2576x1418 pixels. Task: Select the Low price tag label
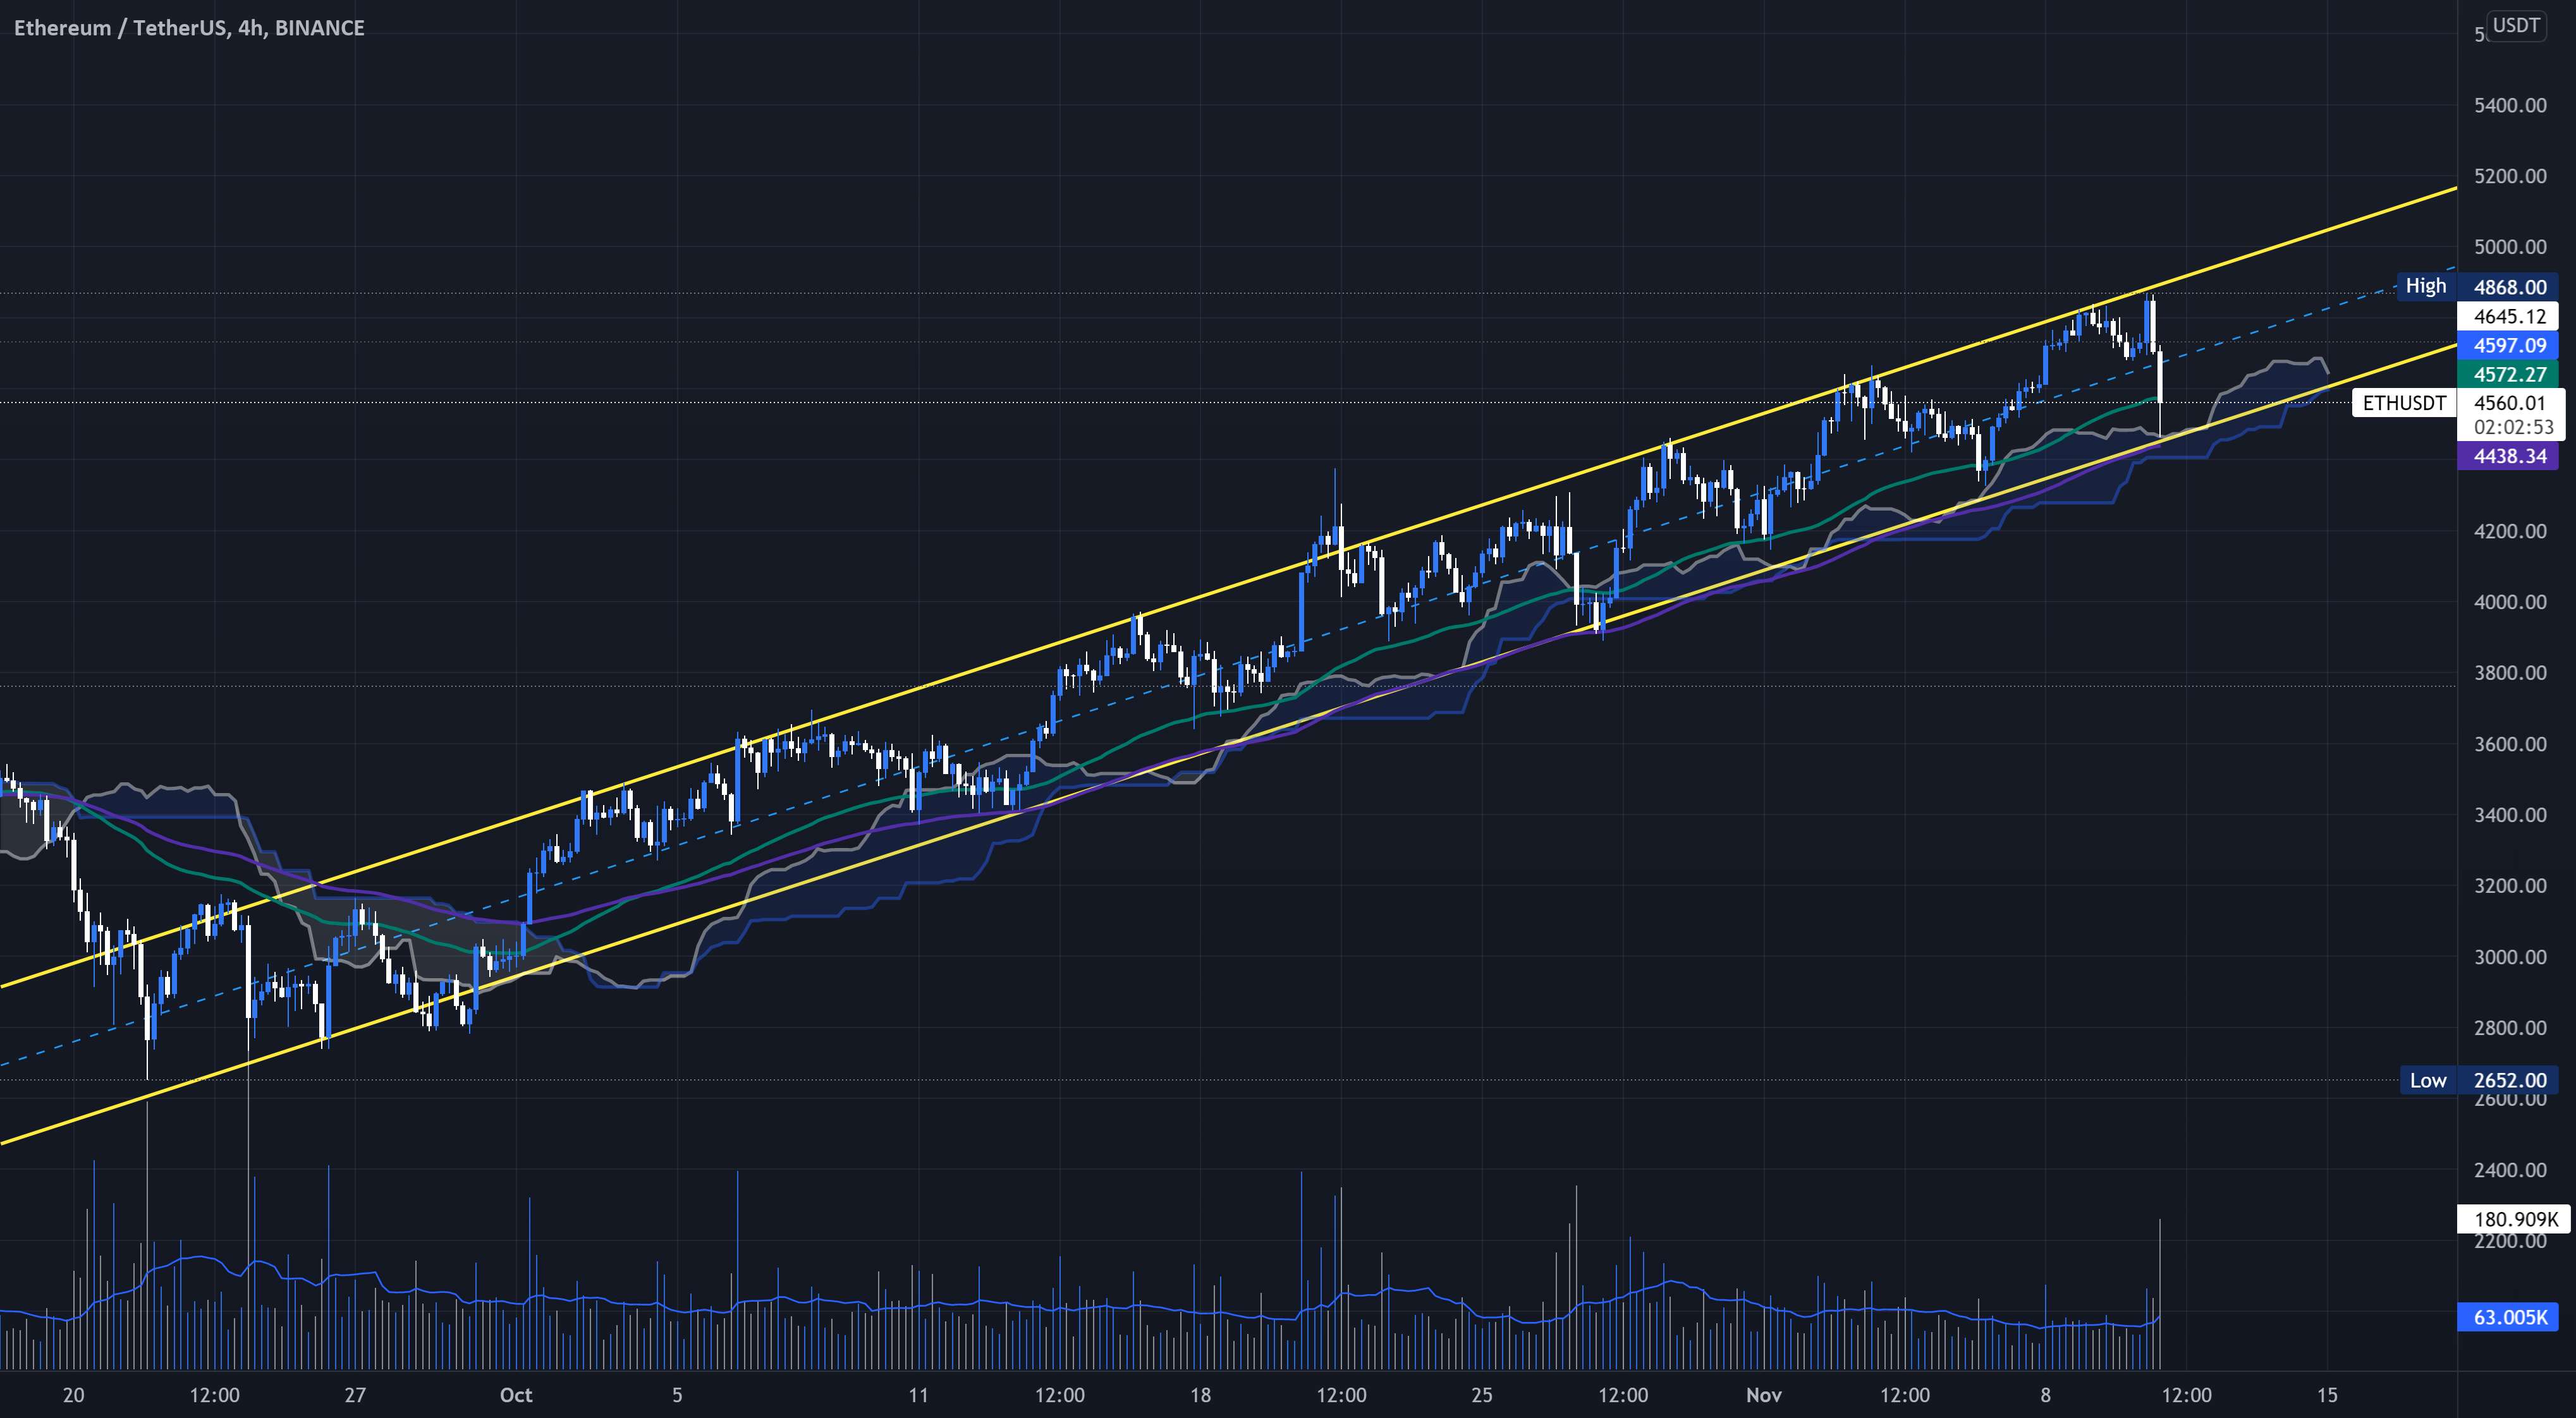click(2428, 1079)
